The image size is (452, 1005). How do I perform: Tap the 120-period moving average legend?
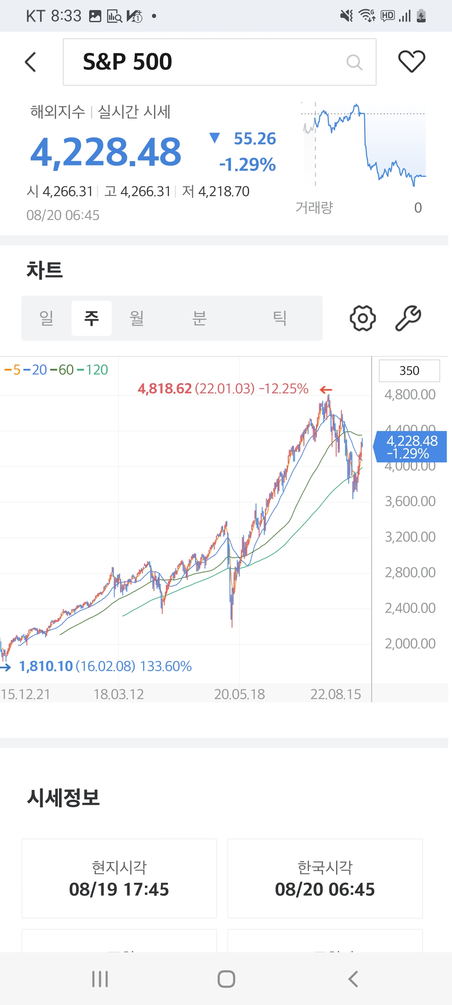coord(92,370)
